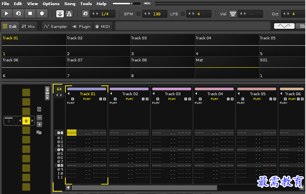Click the sequencer grid table icon

point(39,133)
